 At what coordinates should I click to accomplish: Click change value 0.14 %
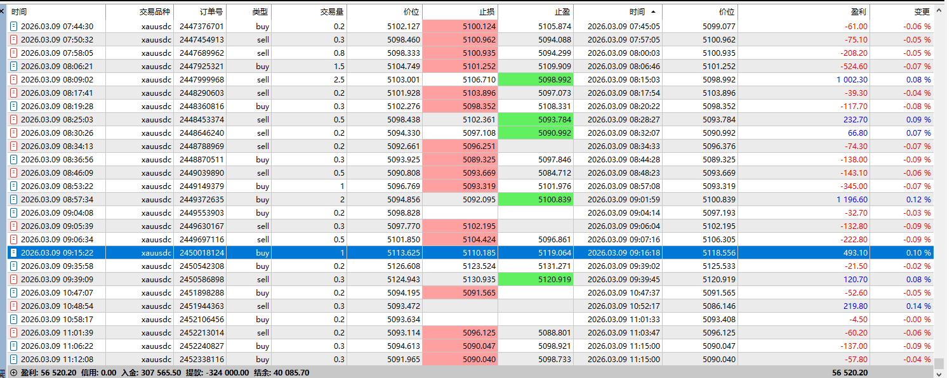(917, 306)
